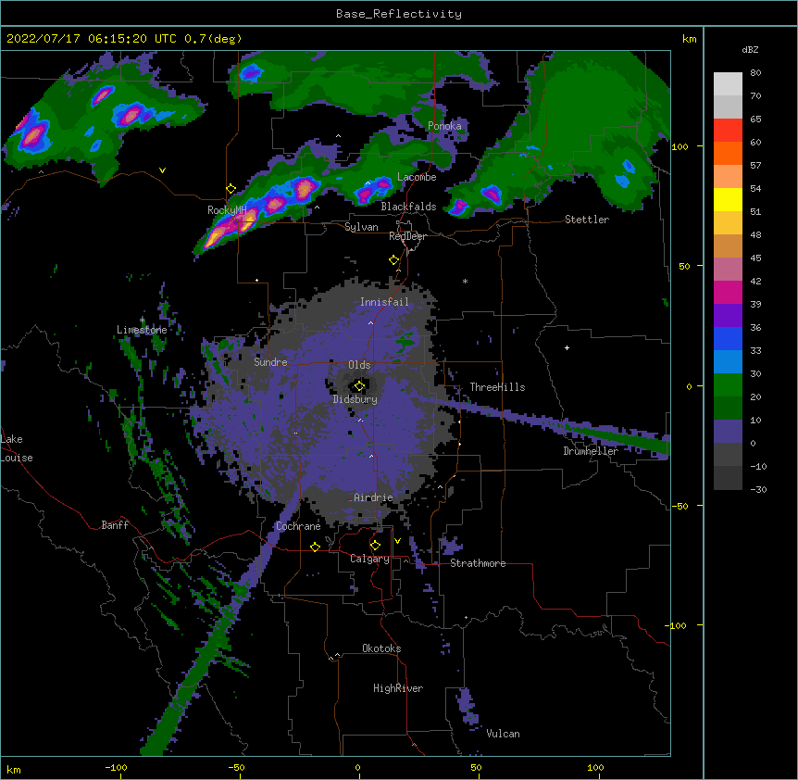Screen dimensions: 798x780
Task: Click the -100 tick label on bottom axis
Action: tap(116, 768)
